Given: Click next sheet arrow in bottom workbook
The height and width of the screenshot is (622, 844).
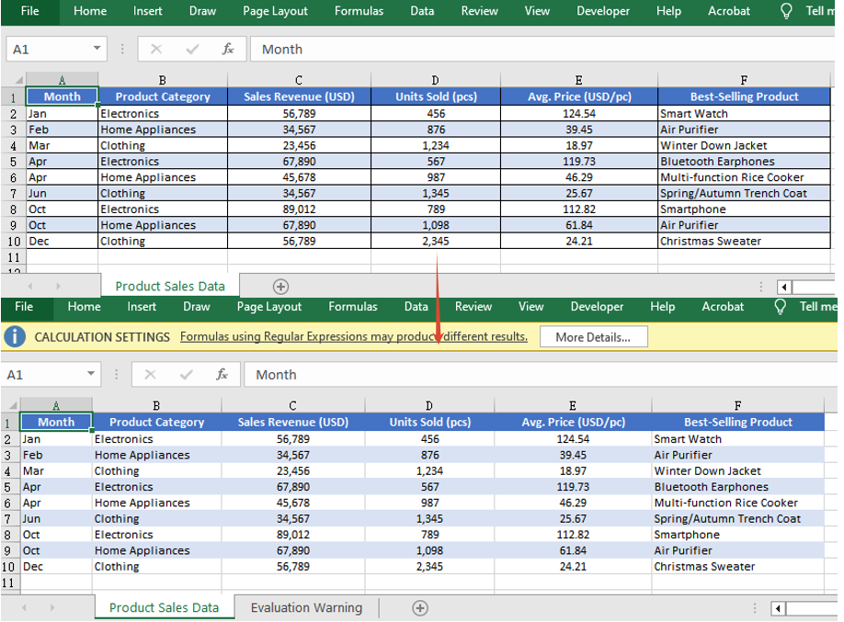Looking at the screenshot, I should point(52,607).
